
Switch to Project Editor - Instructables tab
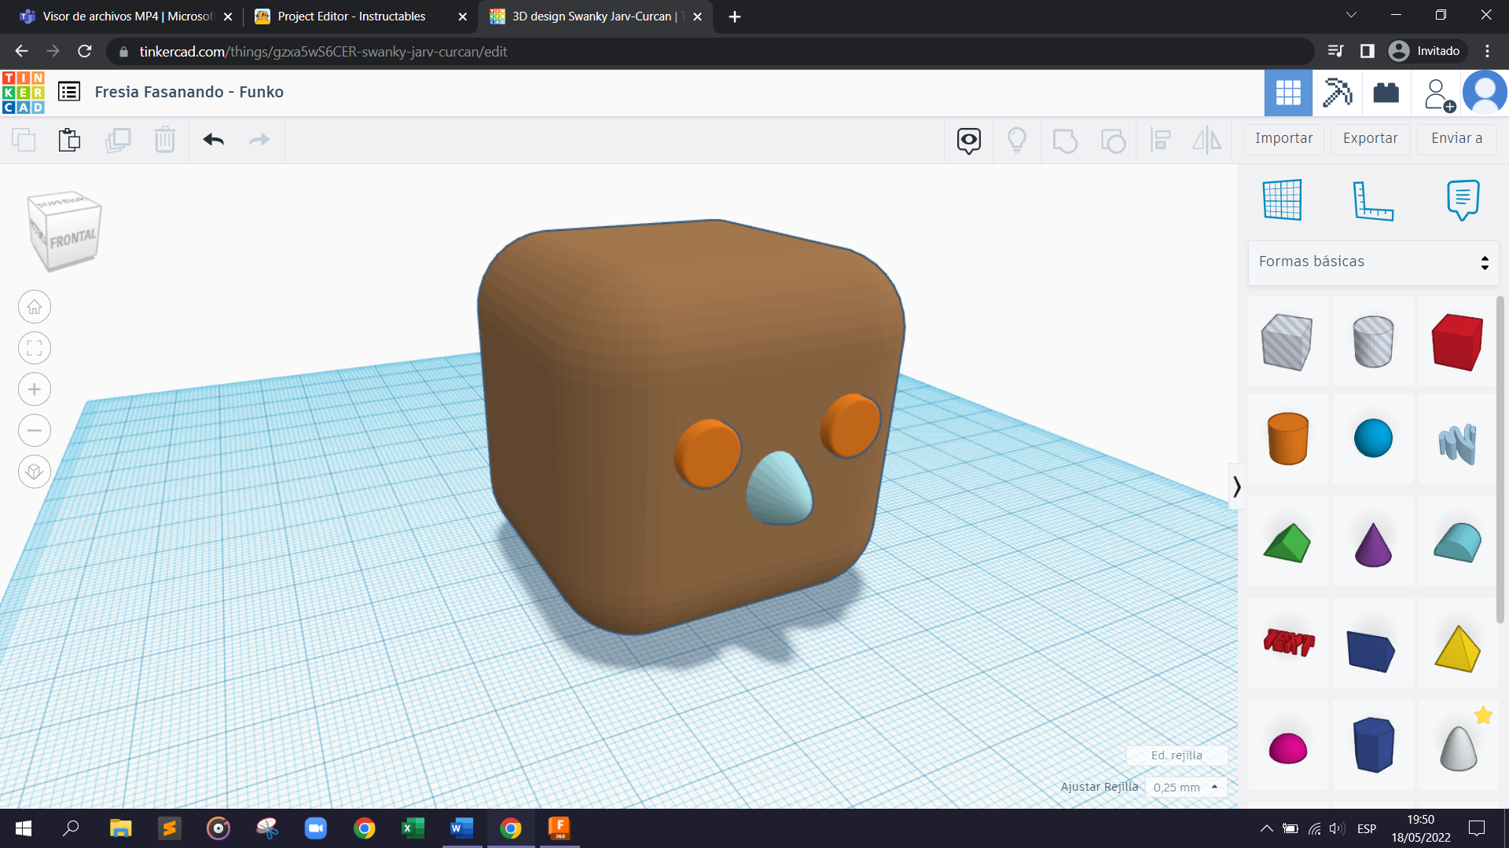[x=351, y=16]
